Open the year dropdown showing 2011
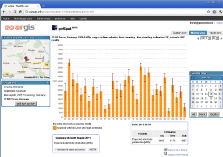Image resolution: width=223 pixels, height=157 pixels. [x=205, y=38]
